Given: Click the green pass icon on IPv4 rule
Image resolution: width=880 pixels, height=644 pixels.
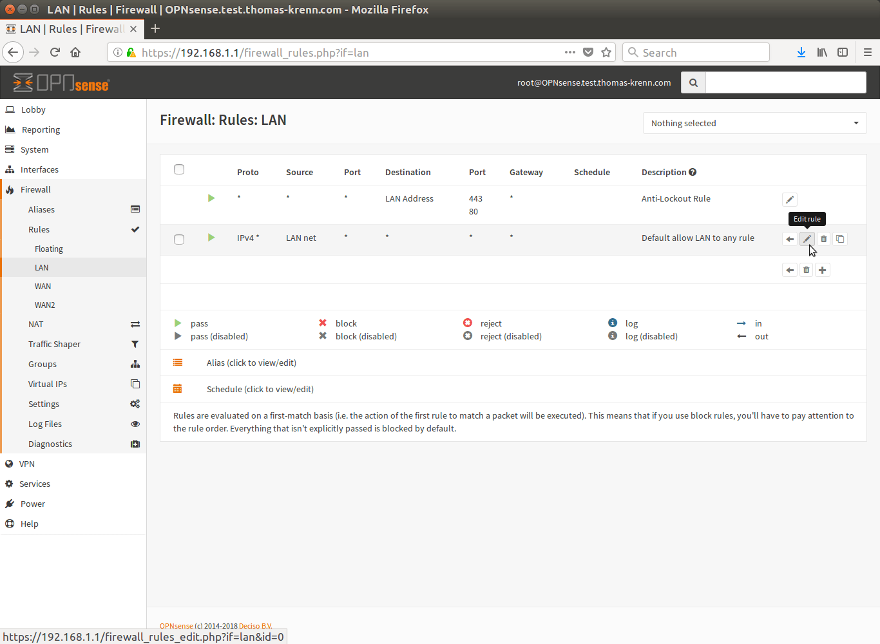Looking at the screenshot, I should 211,238.
